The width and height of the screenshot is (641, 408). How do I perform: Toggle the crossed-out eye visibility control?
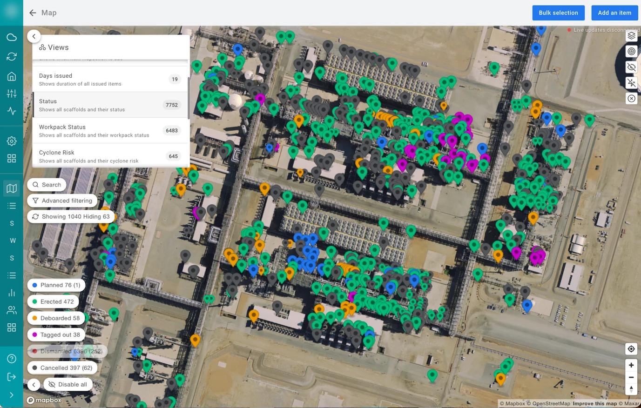[x=631, y=67]
